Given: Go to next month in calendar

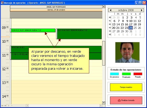Looking at the screenshot, I should pos(141,10).
